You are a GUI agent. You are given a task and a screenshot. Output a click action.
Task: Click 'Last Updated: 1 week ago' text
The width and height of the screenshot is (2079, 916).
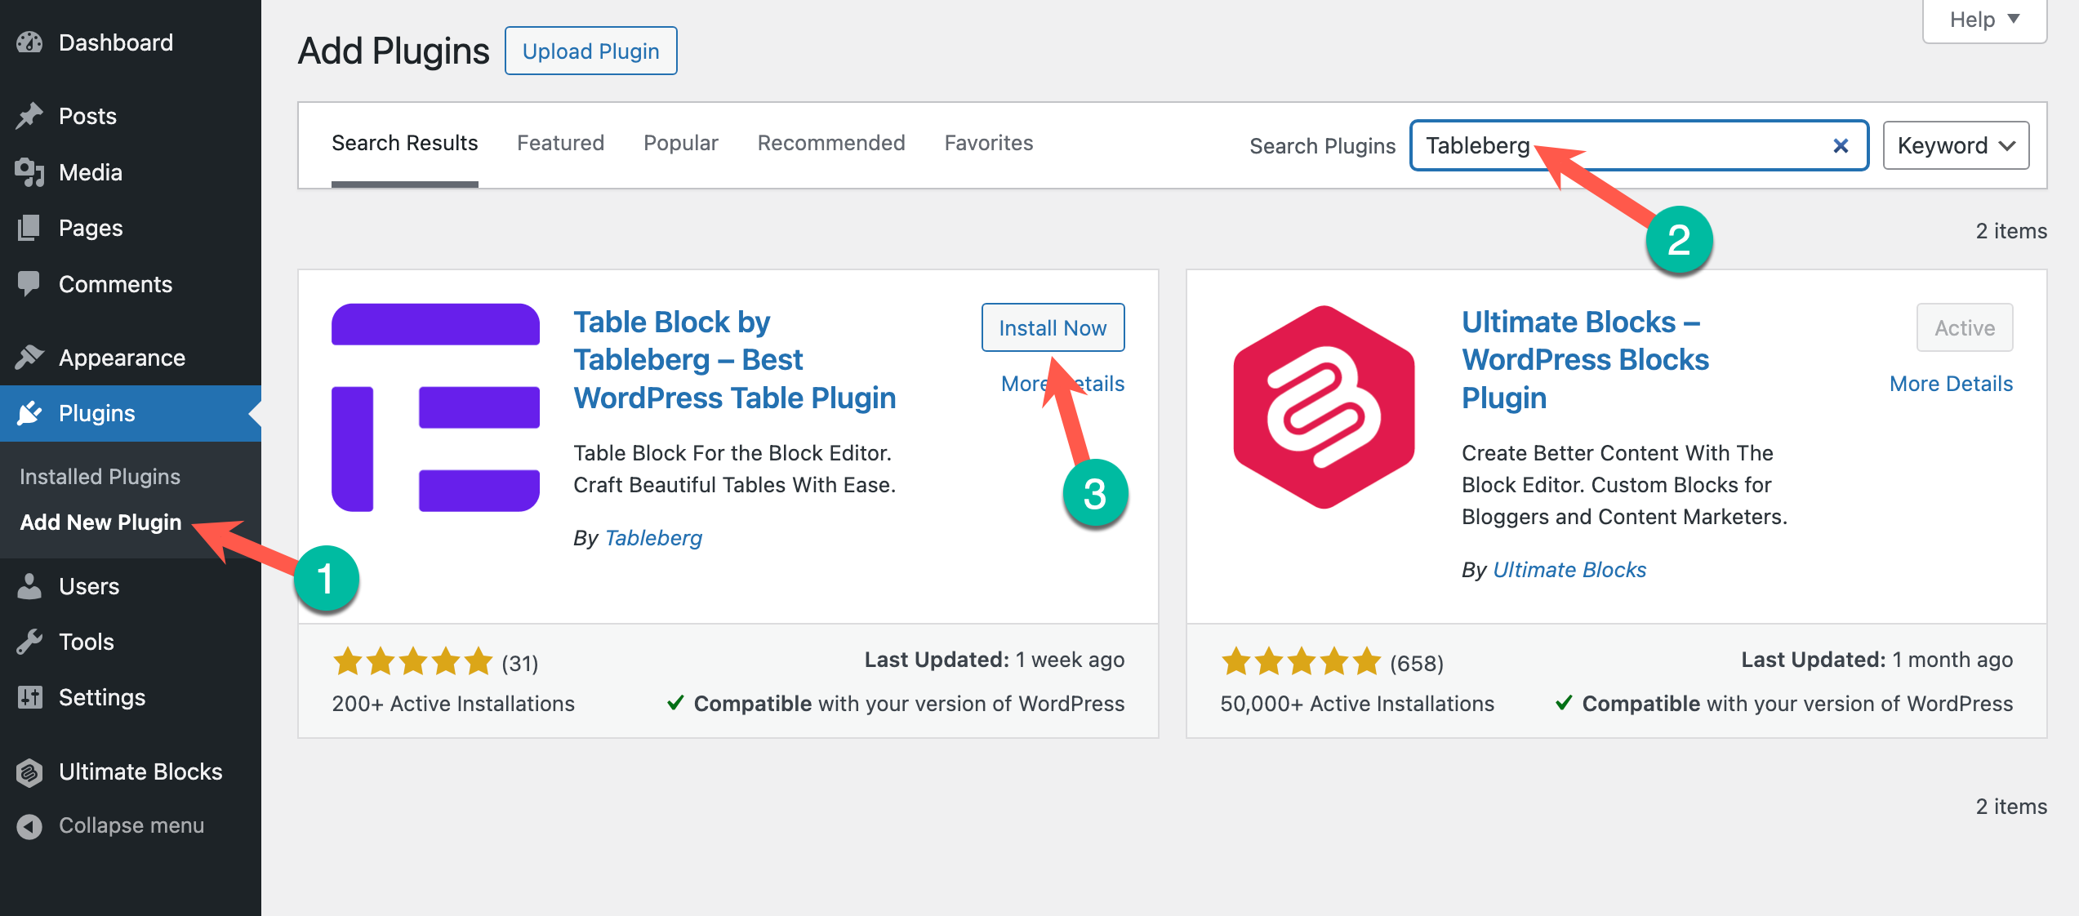coord(995,660)
